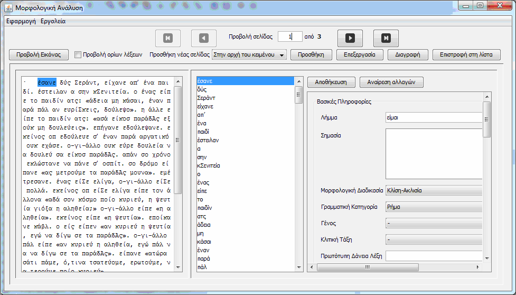Click the Λήμμα text field
This screenshot has width=516, height=295.
coord(434,117)
